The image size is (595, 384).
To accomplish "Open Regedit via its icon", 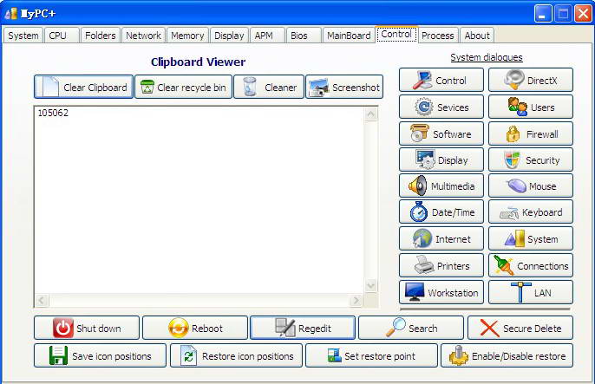I will (x=285, y=328).
